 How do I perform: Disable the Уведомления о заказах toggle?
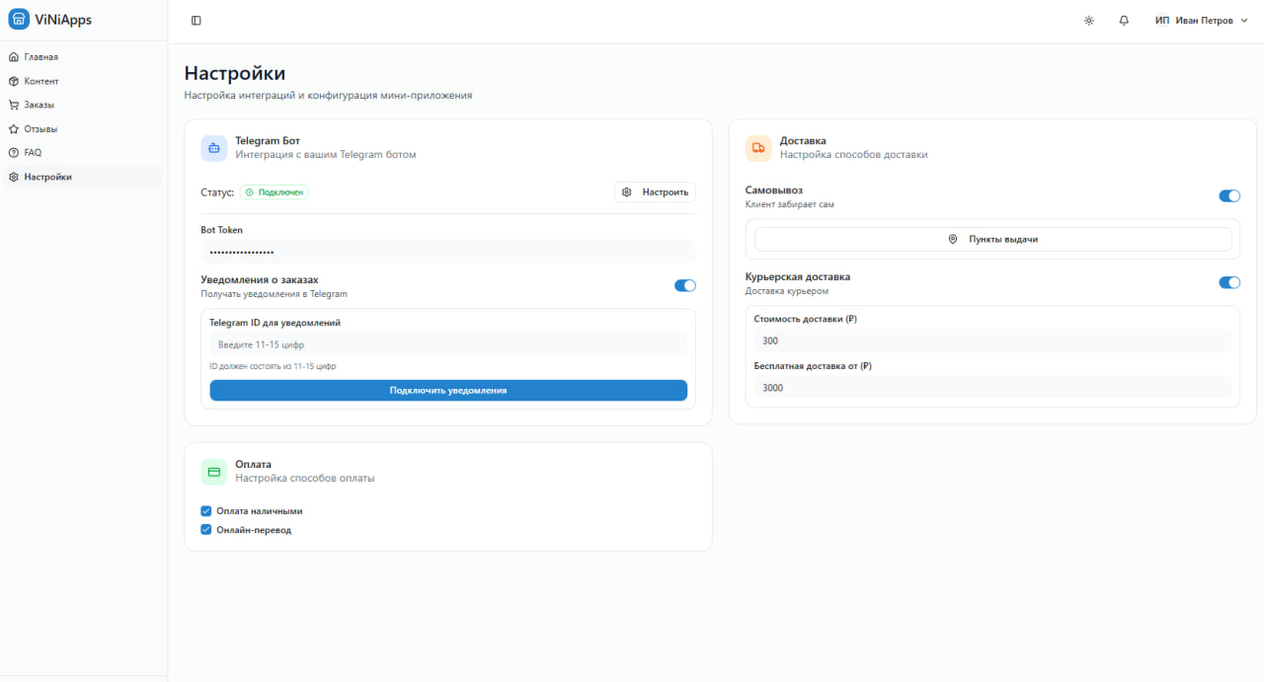(684, 285)
